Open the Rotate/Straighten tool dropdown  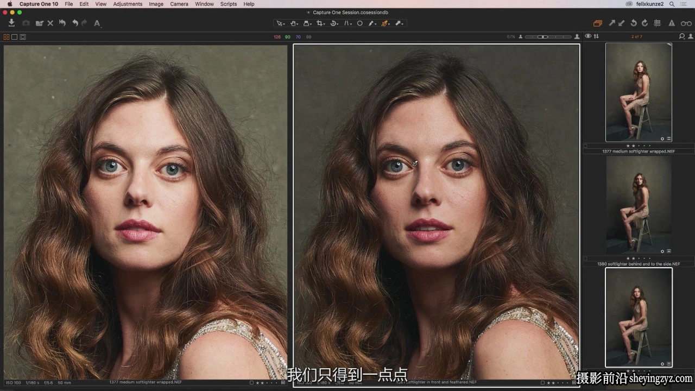[x=334, y=23]
